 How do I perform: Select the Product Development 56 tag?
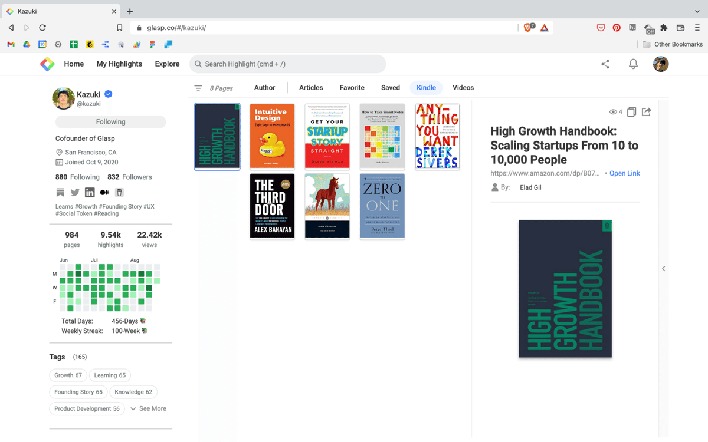pyautogui.click(x=87, y=408)
